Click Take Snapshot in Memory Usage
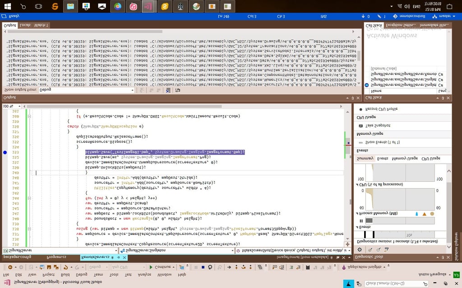The width and height of the screenshot is (462, 288). [x=374, y=126]
